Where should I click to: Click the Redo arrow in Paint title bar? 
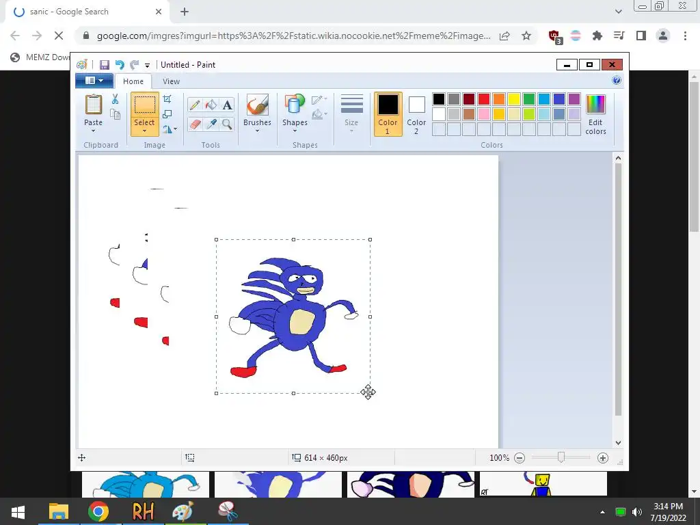135,65
